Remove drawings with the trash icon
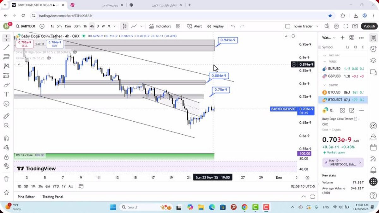Screen dimensions: 379x213 click(x=7, y=179)
